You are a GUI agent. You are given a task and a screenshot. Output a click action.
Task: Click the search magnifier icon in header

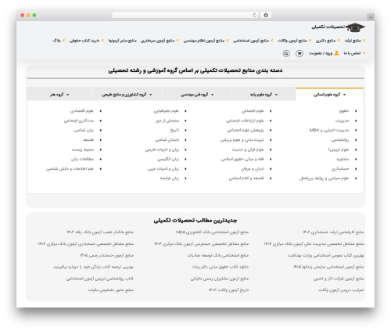pos(286,53)
